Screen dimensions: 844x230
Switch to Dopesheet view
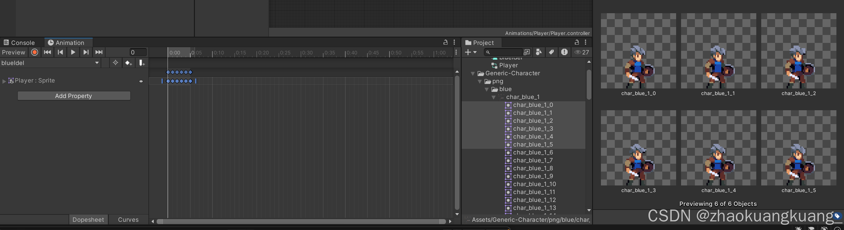[x=88, y=219]
